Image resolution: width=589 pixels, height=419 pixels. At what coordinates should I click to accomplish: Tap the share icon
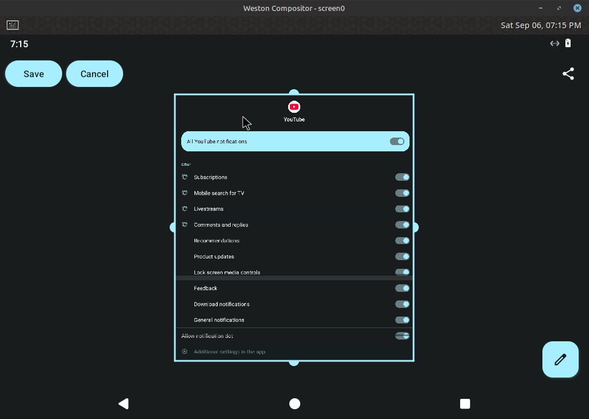[x=568, y=74]
